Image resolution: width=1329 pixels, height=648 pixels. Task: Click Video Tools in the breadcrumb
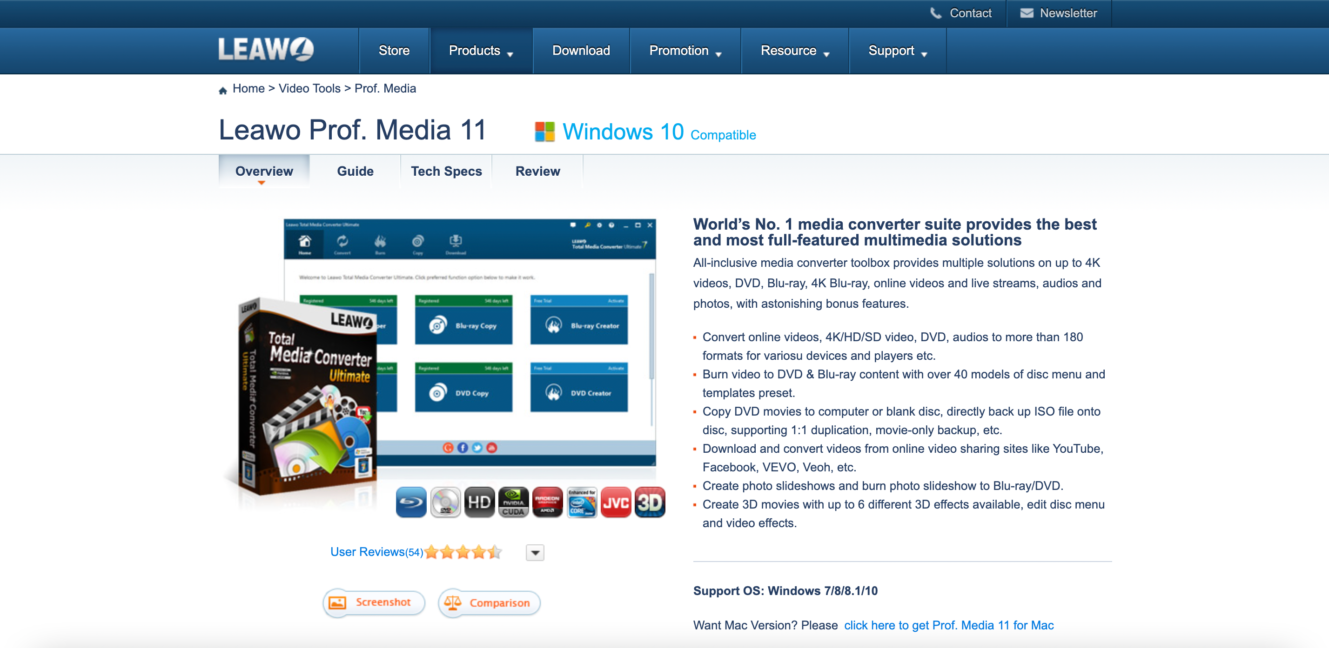tap(309, 89)
